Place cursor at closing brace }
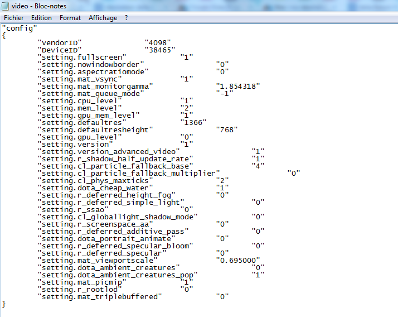Image resolution: width=398 pixels, height=317 pixels. (3, 304)
